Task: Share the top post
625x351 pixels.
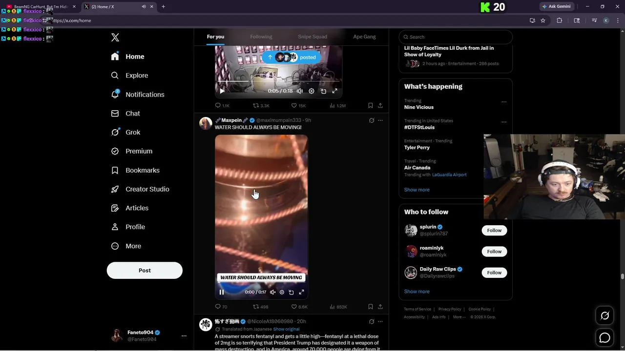Action: pyautogui.click(x=380, y=105)
